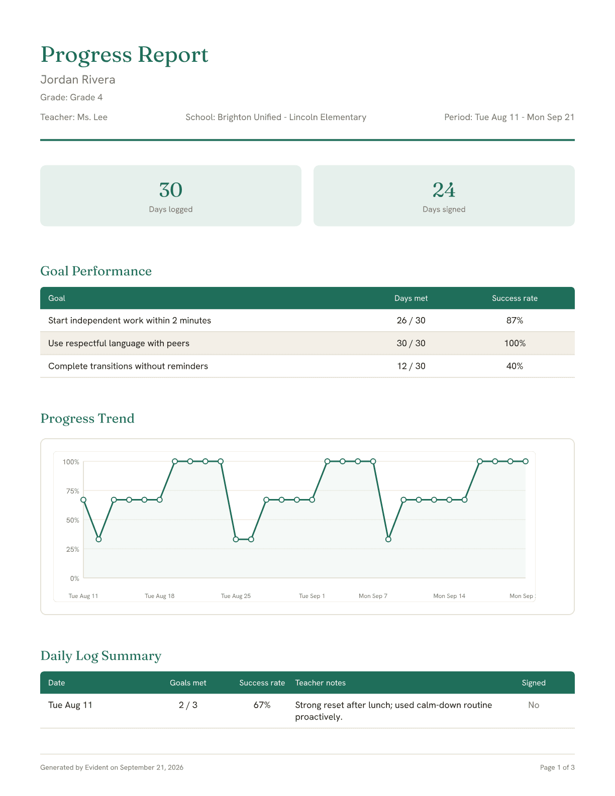Select the "0%" chart axis label

[x=75, y=578]
